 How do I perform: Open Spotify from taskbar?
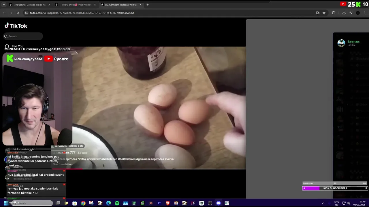click(117, 203)
